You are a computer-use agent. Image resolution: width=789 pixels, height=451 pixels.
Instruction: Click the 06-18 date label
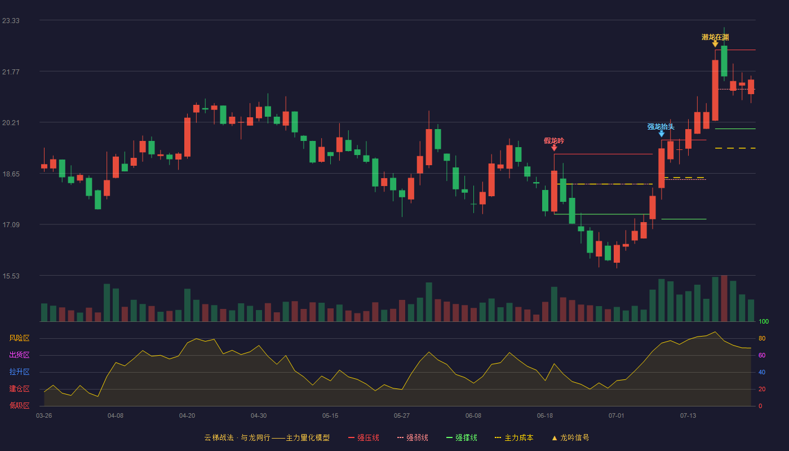coord(545,415)
